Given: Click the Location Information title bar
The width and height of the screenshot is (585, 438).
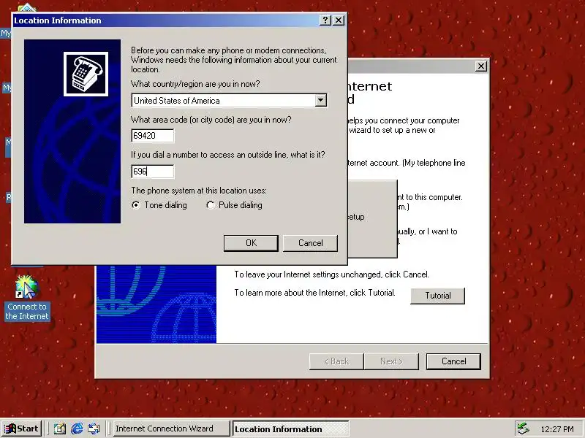Looking at the screenshot, I should point(165,20).
